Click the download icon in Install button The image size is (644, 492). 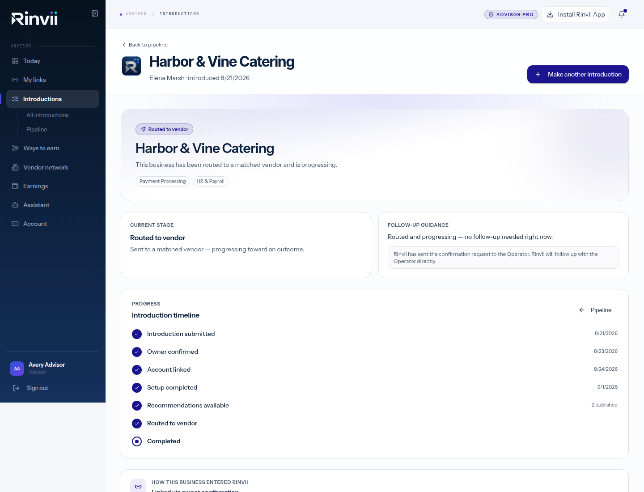pyautogui.click(x=550, y=14)
